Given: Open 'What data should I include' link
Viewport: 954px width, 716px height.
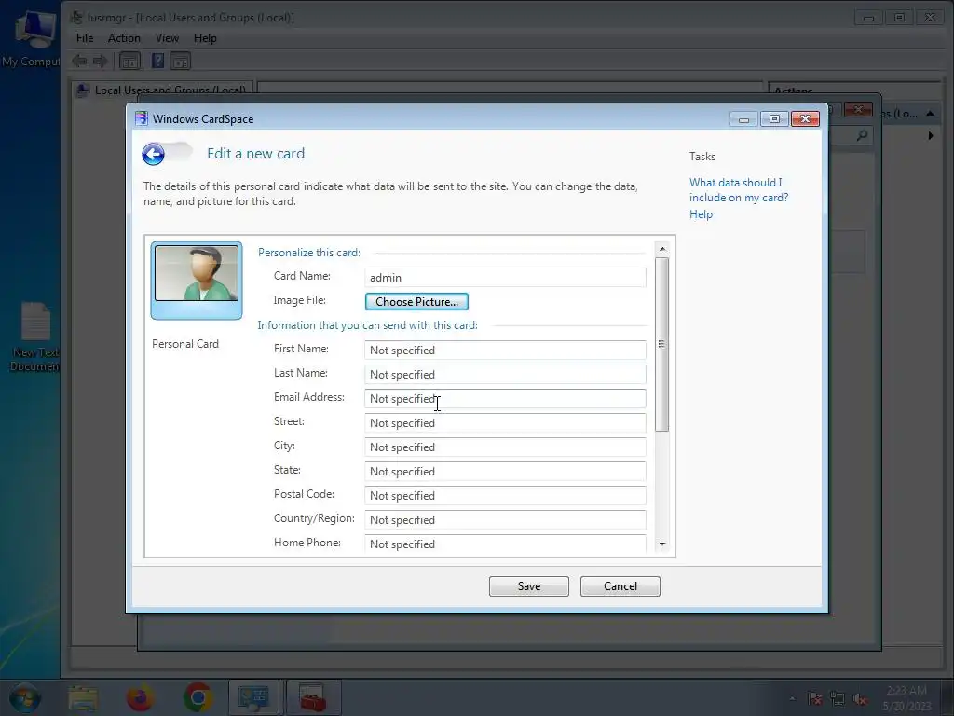Looking at the screenshot, I should [739, 190].
